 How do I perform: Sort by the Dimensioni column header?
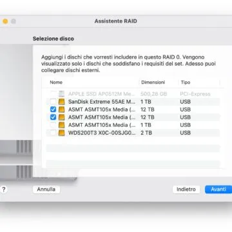click(x=153, y=82)
